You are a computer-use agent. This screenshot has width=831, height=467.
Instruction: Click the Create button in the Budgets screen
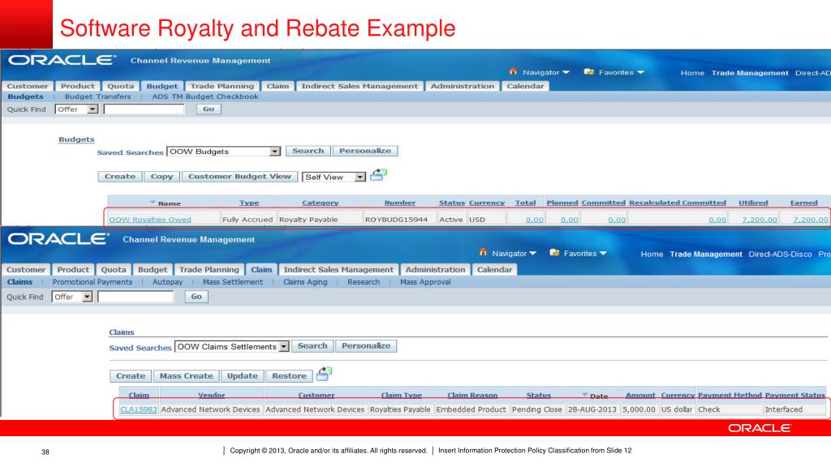click(x=120, y=176)
